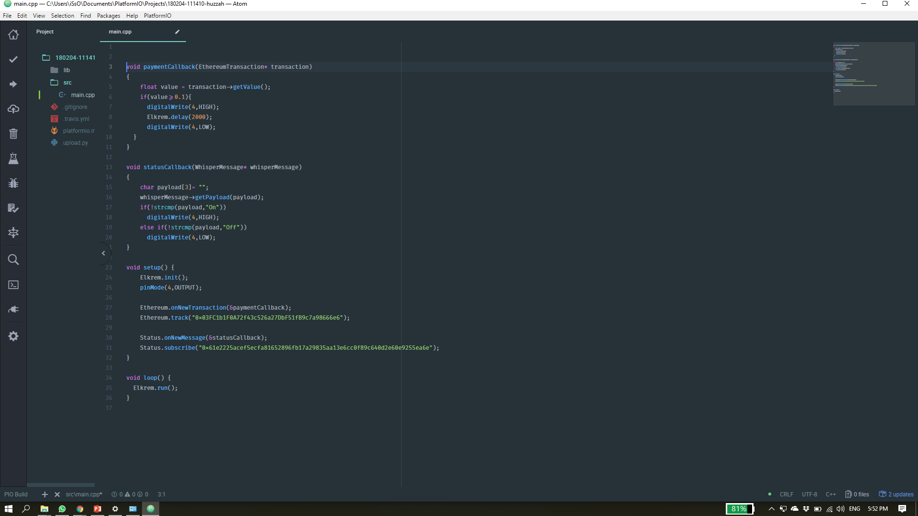The width and height of the screenshot is (918, 516).
Task: Open the PlatformIO Terminal icon
Action: point(13,285)
